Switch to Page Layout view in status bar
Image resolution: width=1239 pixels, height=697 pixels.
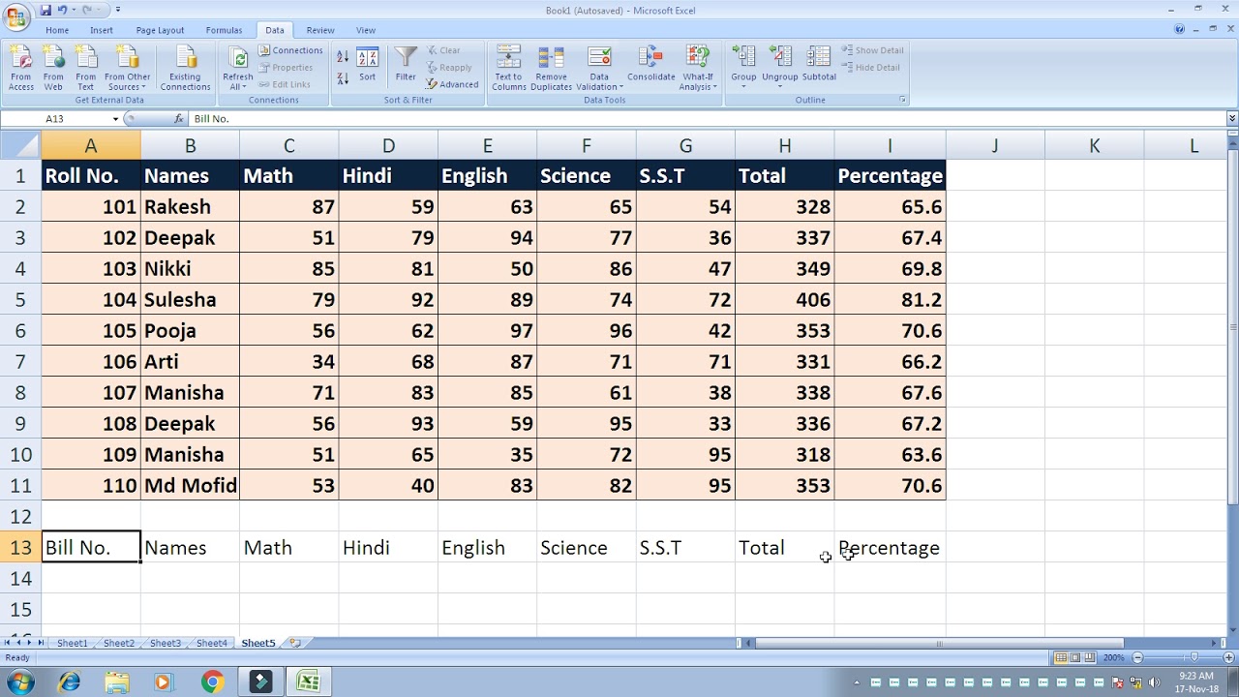1074,658
